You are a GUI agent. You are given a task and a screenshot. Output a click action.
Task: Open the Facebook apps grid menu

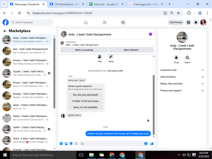pyautogui.click(x=188, y=22)
